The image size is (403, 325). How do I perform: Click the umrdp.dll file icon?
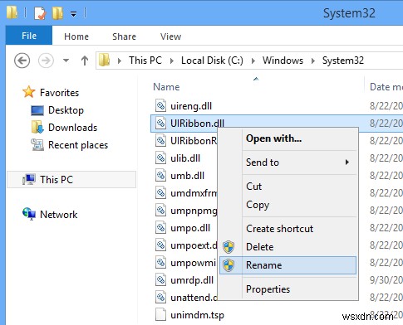pos(160,279)
